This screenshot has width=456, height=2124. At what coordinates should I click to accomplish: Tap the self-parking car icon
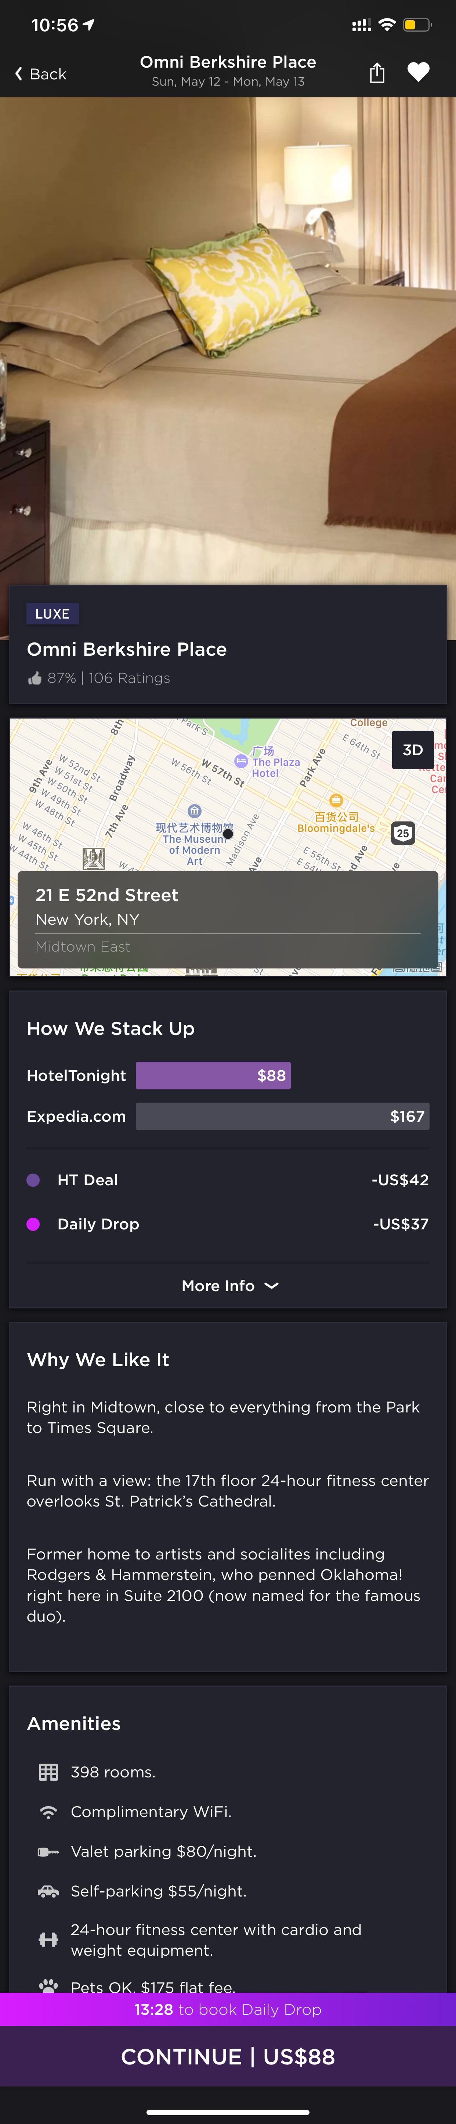(48, 1891)
